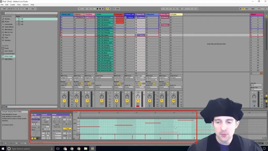This screenshot has width=268, height=151.
Task: Open track 4 Audio From dropdown
Action: coord(104,78)
